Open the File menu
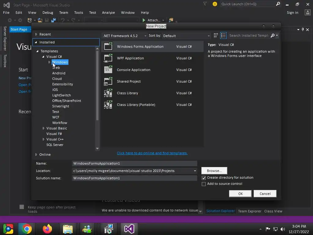313x235 pixels. click(x=6, y=13)
